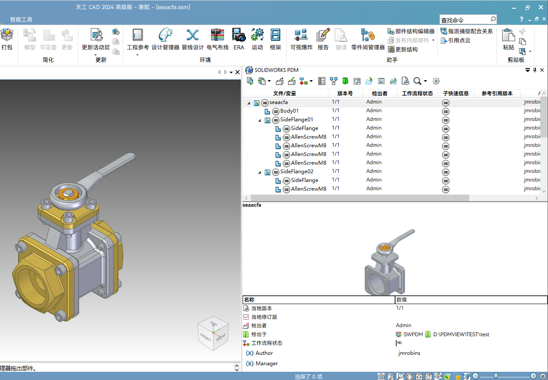548x380 pixels.
Task: Collapse the SideFlange01 tree node
Action: (x=260, y=120)
